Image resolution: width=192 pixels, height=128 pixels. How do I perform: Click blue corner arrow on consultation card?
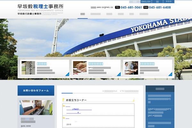171,74
